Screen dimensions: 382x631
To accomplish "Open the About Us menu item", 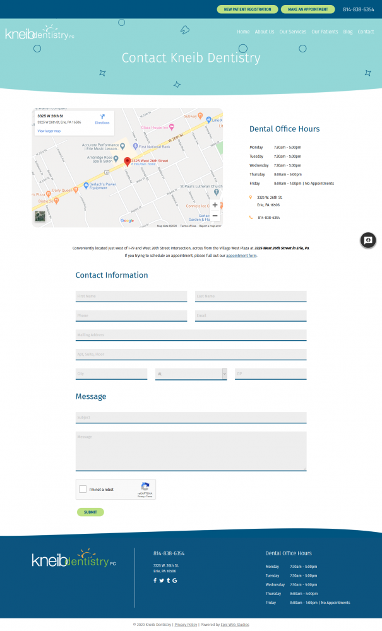I will click(x=265, y=32).
